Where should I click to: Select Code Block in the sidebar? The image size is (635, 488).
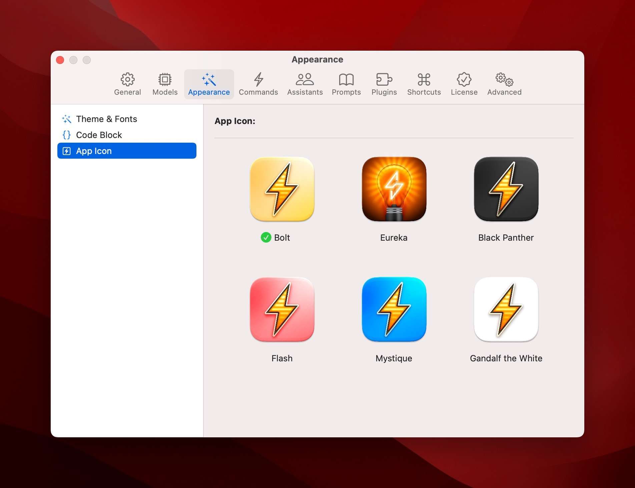click(99, 135)
